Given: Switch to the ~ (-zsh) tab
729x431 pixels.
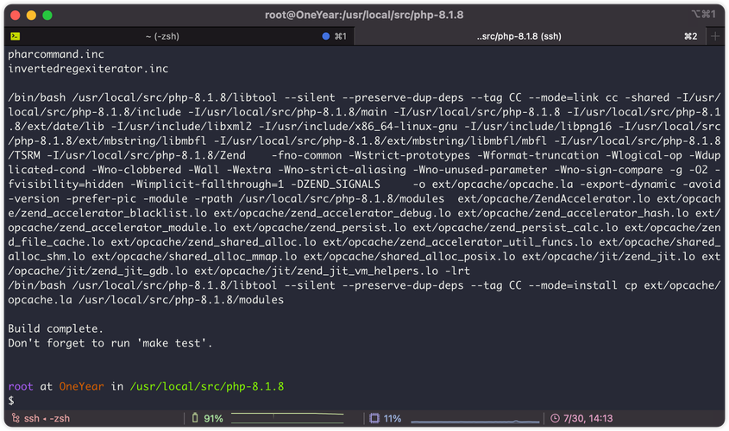Looking at the screenshot, I should [x=179, y=36].
